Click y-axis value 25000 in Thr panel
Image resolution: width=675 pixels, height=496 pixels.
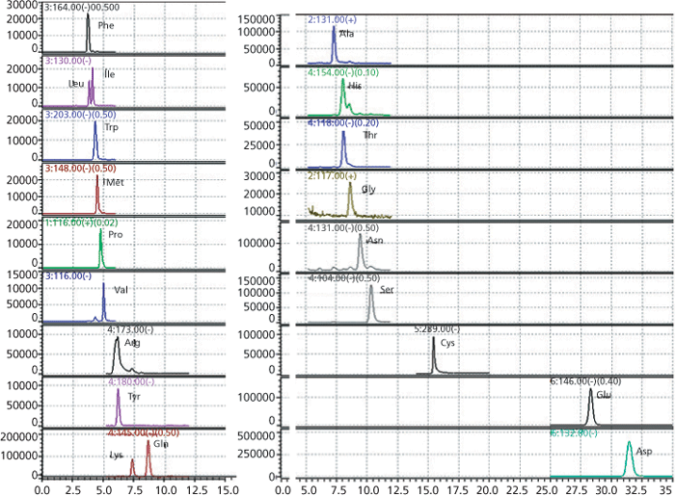pos(259,145)
